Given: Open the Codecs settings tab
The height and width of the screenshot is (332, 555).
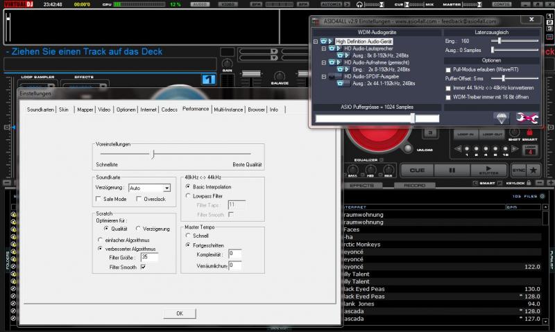Looking at the screenshot, I should [169, 110].
